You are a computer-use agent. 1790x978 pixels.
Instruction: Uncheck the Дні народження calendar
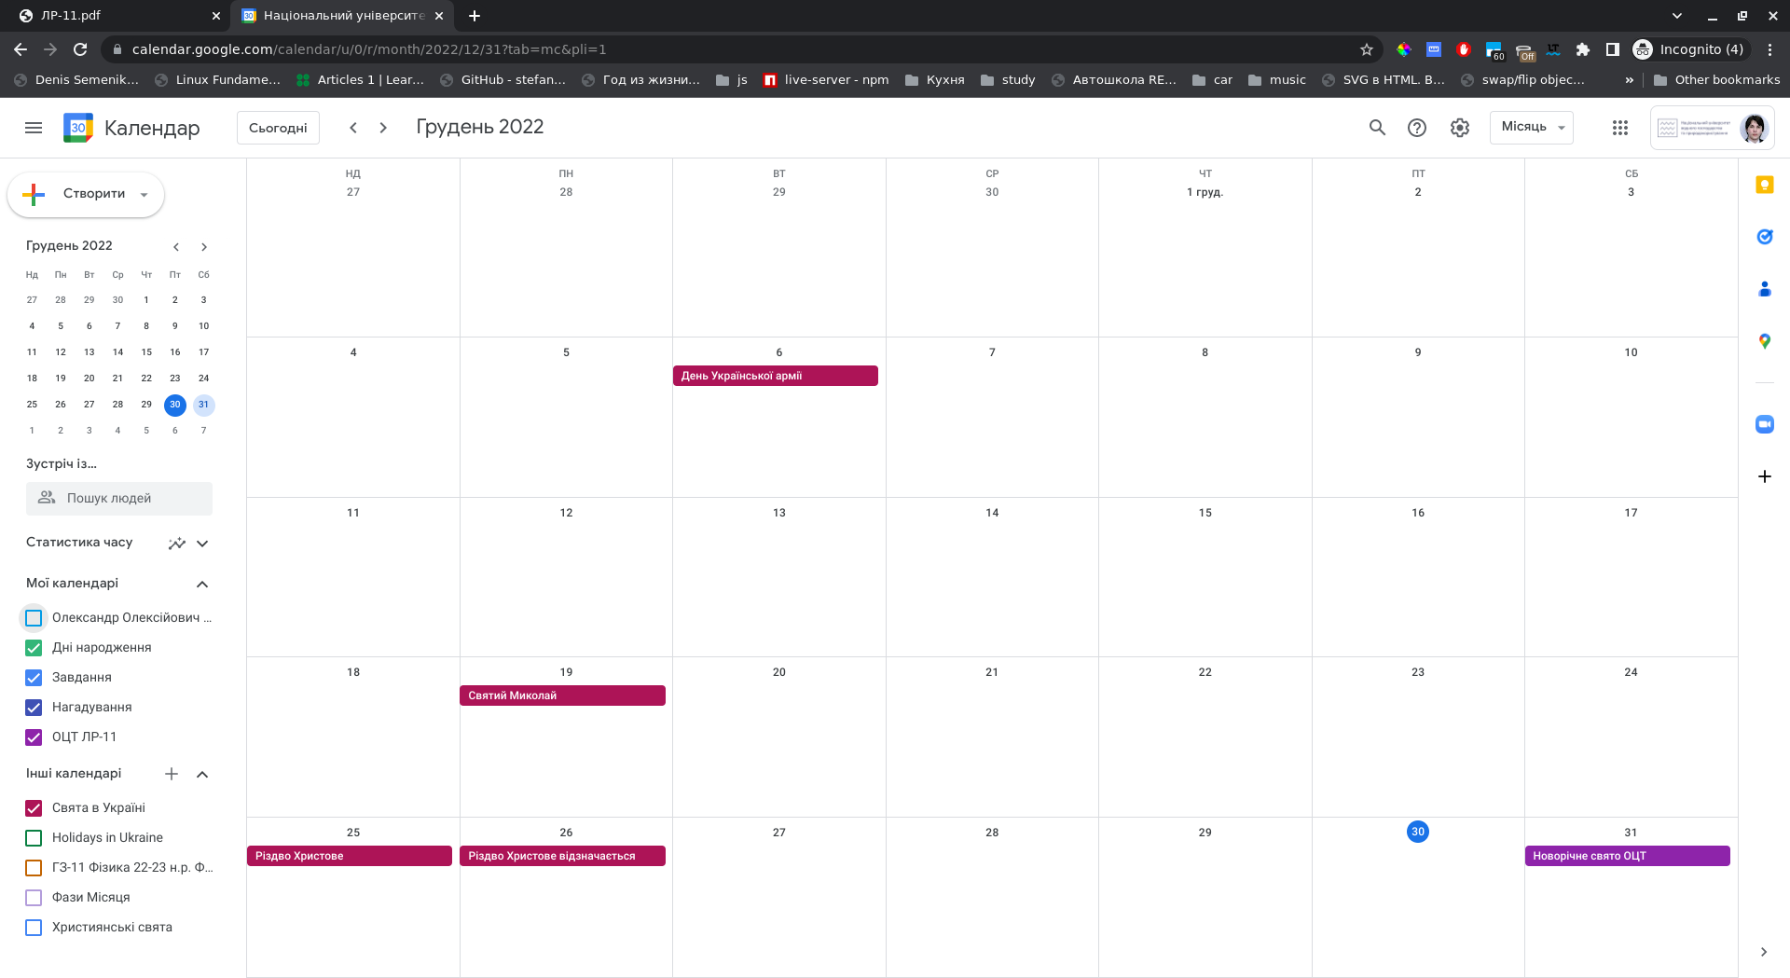point(34,648)
